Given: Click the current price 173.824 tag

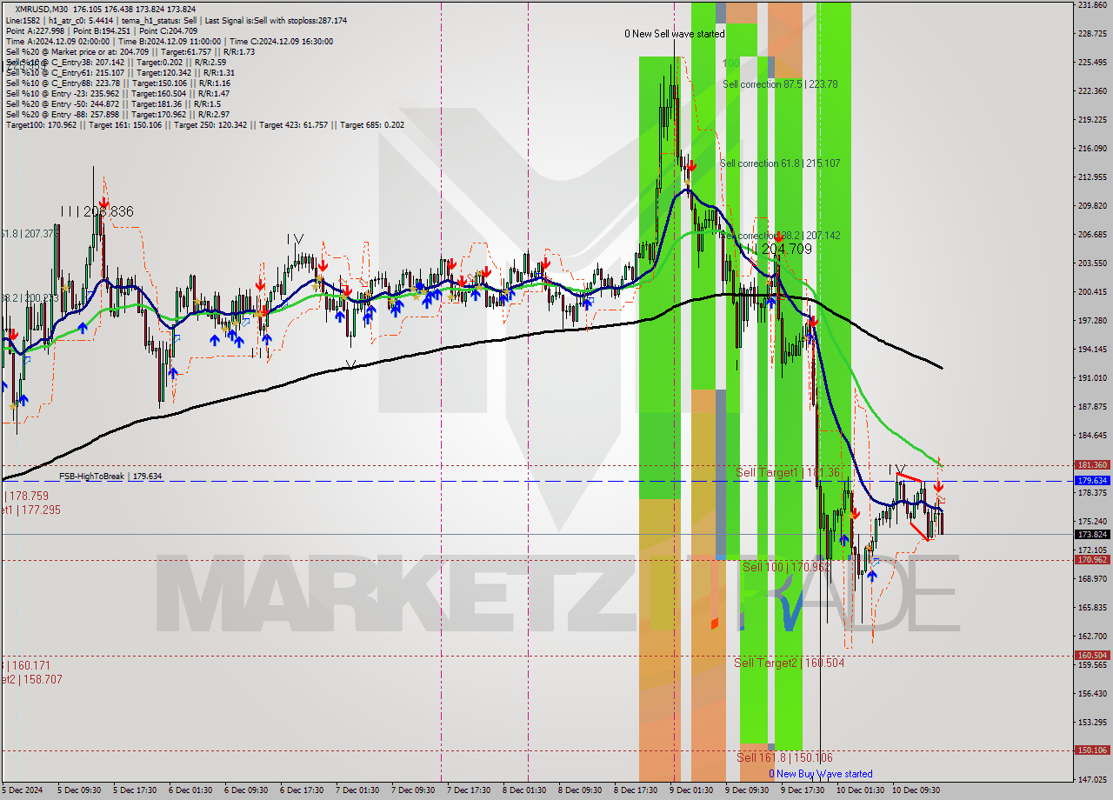Looking at the screenshot, I should [1092, 534].
